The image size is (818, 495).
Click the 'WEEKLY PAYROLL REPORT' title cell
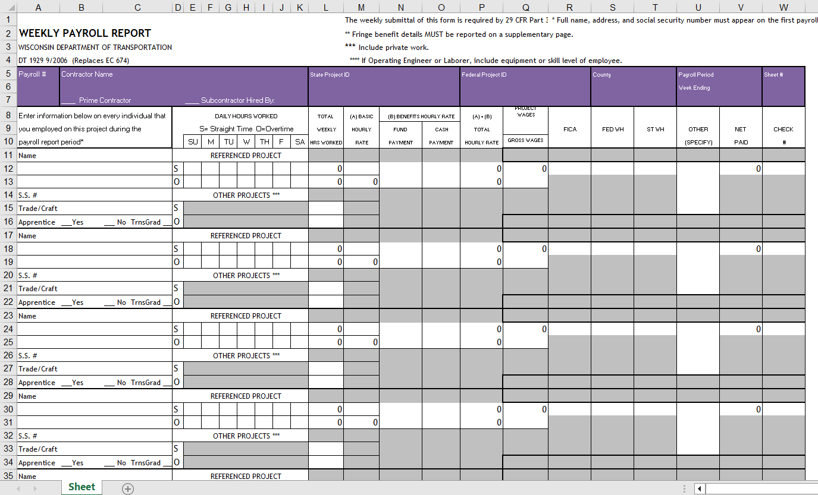click(84, 33)
